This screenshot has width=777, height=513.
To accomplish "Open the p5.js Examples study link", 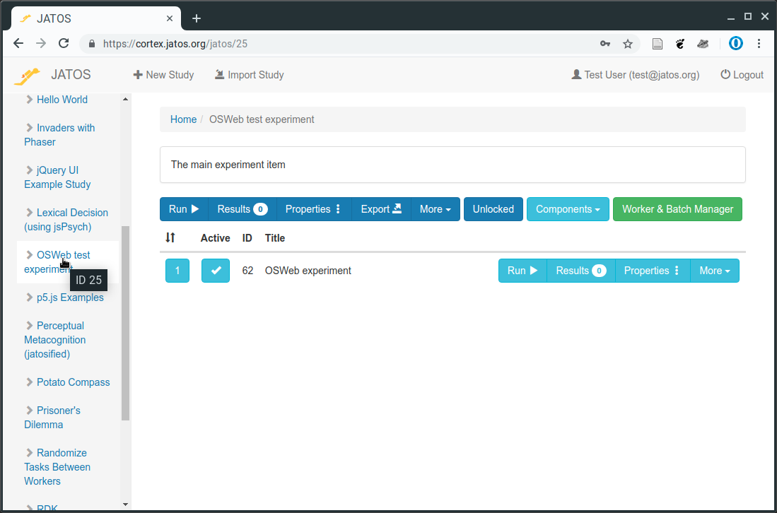I will (71, 297).
